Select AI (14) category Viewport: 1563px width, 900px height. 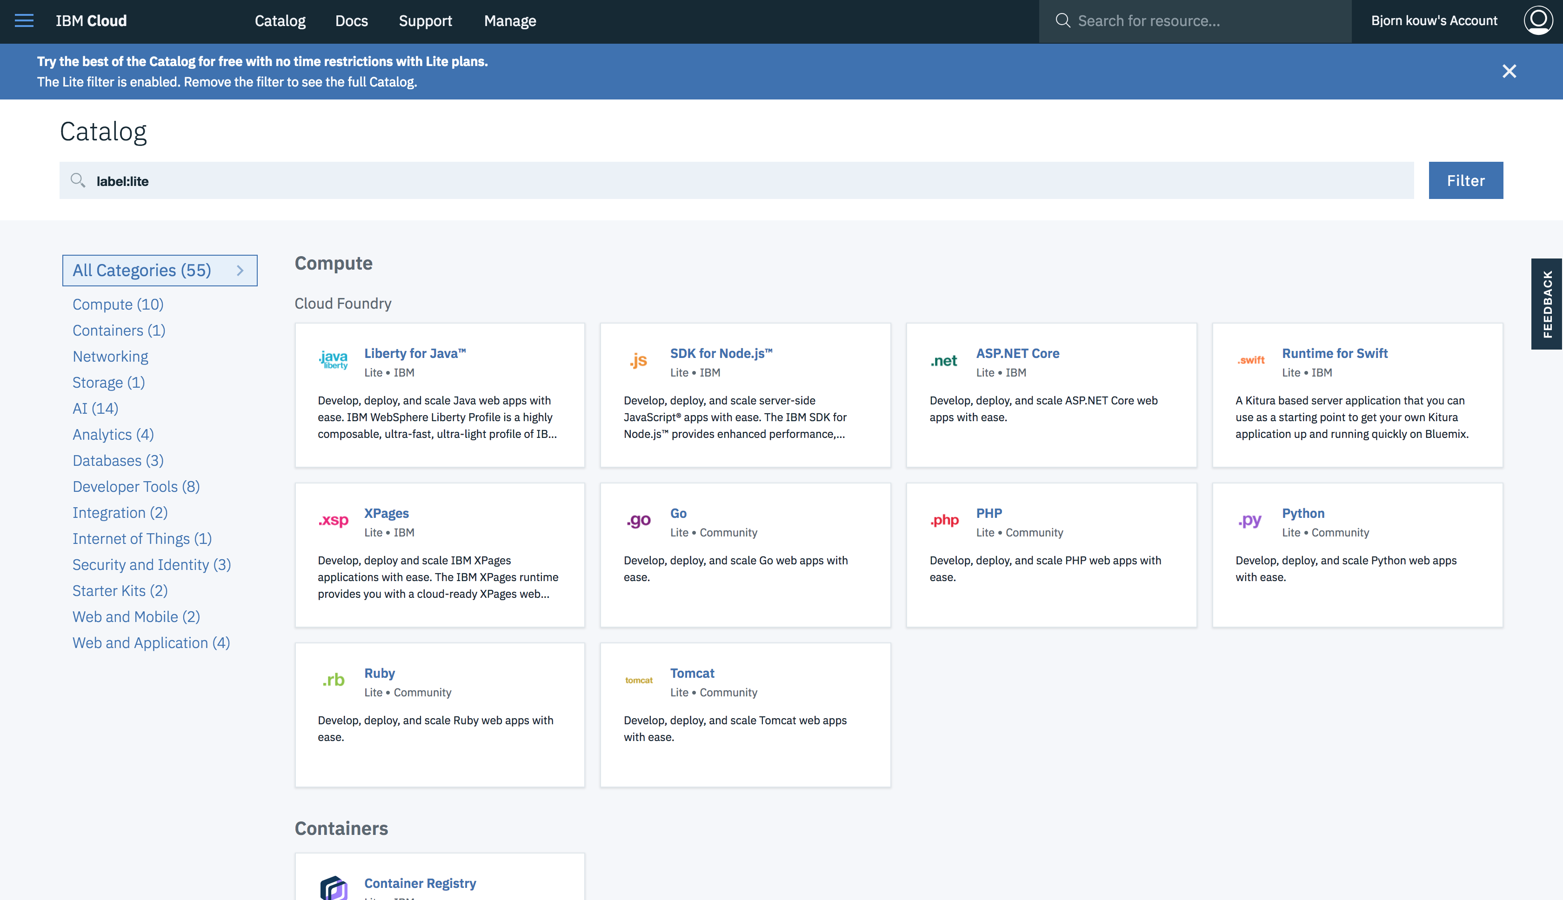(x=95, y=409)
